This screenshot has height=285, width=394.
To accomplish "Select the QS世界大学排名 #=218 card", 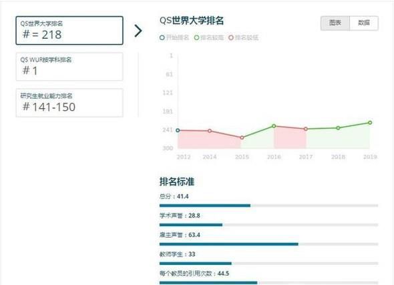I will coord(69,31).
